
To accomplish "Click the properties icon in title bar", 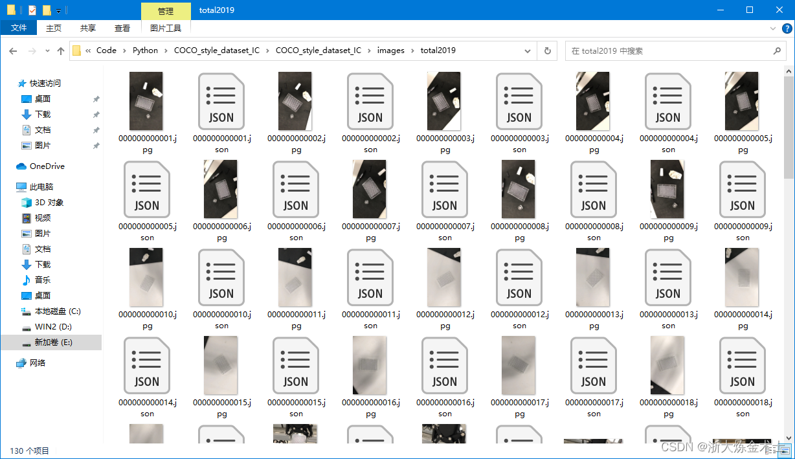I will click(x=32, y=10).
